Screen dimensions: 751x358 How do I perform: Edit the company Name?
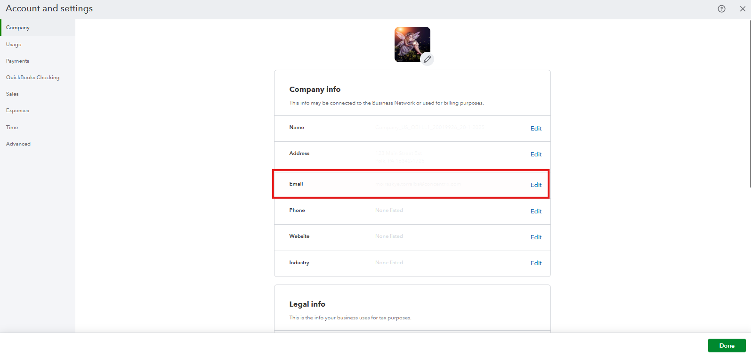pos(536,129)
